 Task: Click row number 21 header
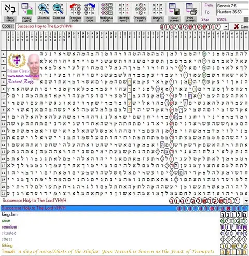[x=4, y=194]
